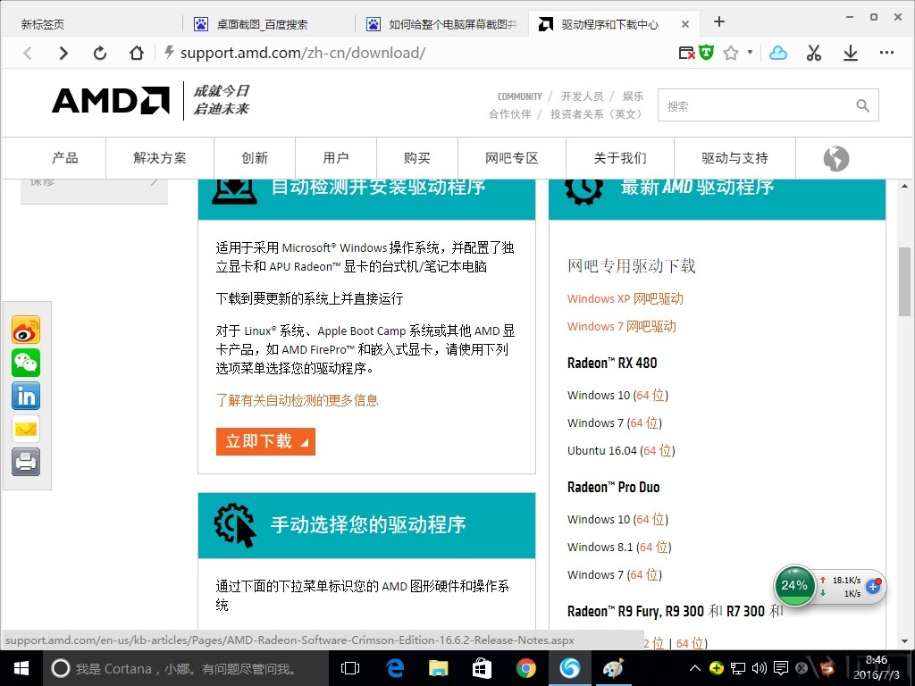Click the orange 立即下载 button
This screenshot has height=686, width=915.
tap(265, 441)
